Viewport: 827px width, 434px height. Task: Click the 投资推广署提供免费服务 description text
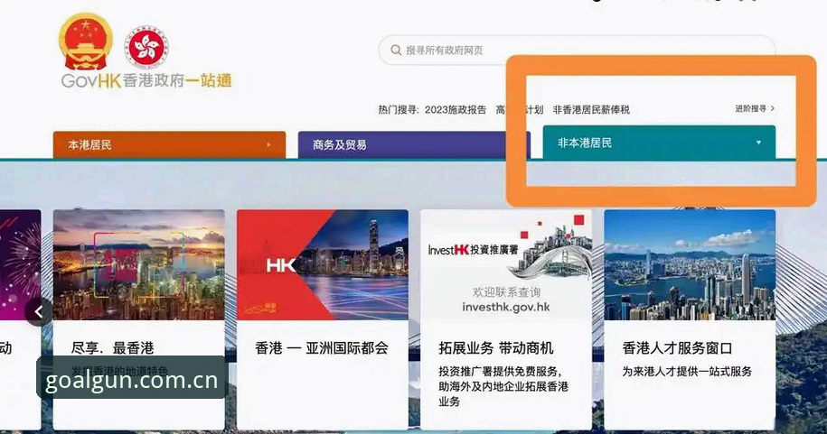point(503,386)
